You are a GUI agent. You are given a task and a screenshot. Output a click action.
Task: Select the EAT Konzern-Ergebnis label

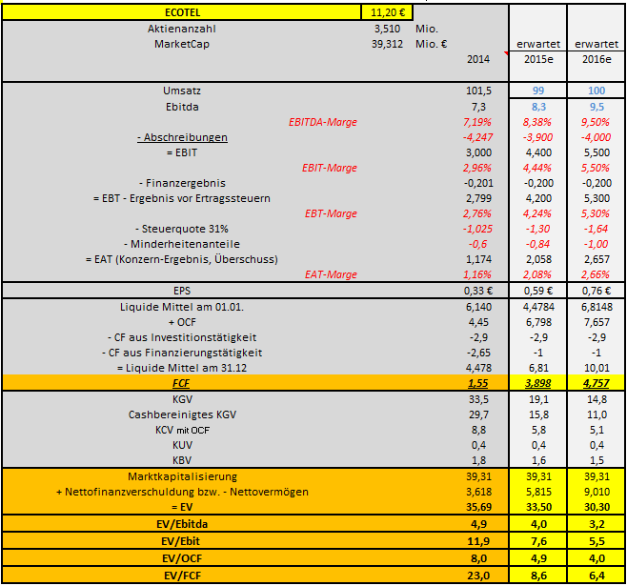182,259
